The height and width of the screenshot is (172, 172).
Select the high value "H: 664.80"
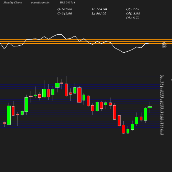[99, 9]
